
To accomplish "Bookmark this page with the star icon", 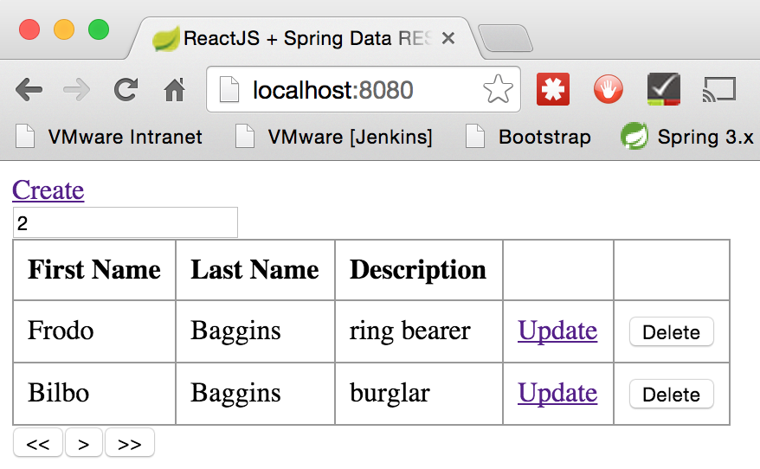I will click(497, 89).
